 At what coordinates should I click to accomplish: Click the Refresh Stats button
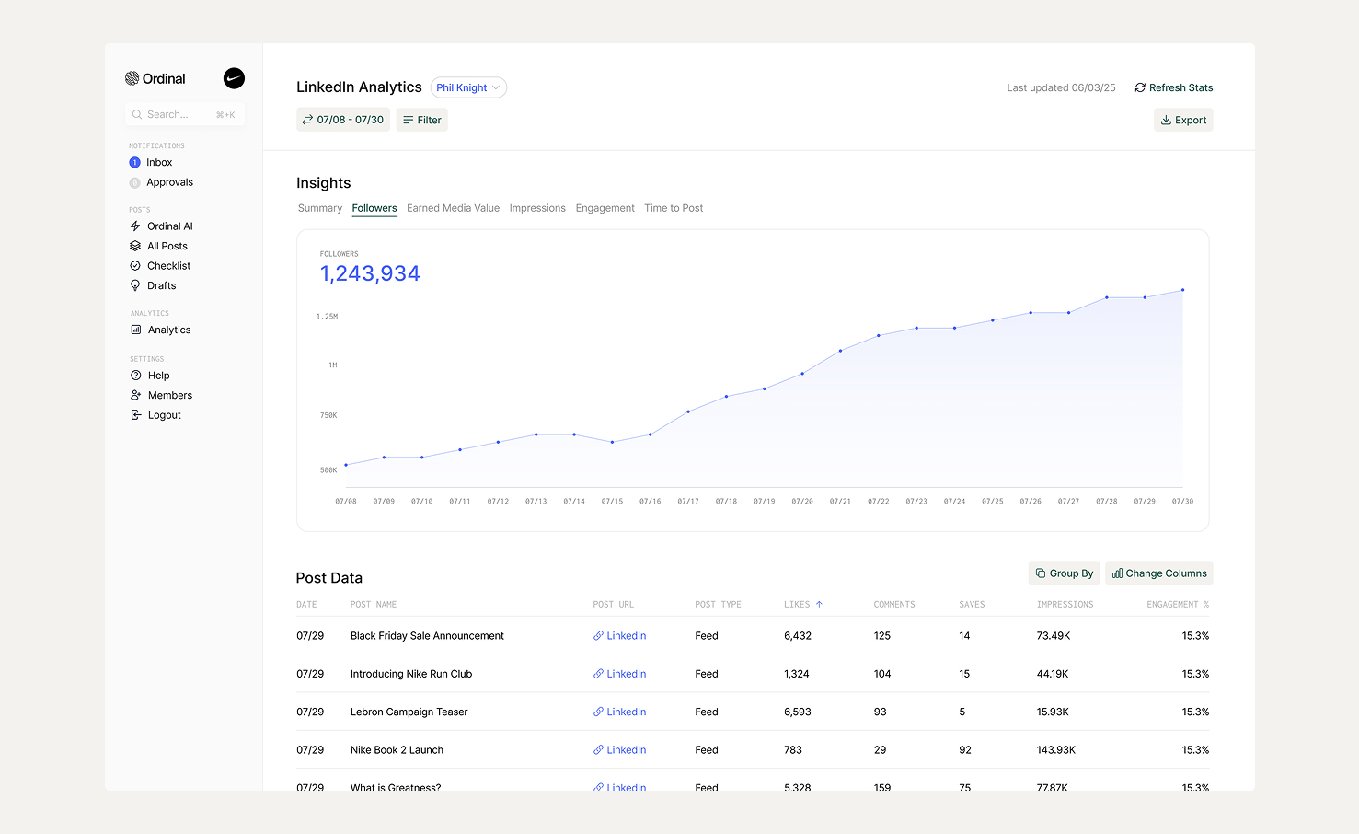[1173, 87]
